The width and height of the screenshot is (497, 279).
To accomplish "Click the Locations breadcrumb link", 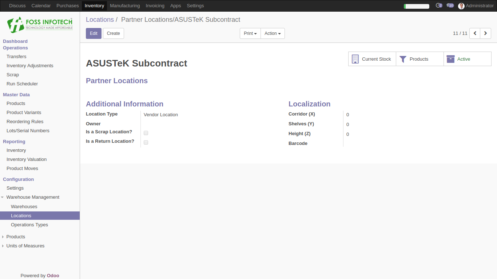I will 100,20.
